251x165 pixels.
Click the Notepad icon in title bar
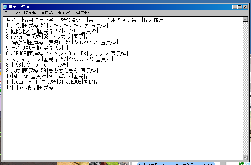(x=5, y=7)
